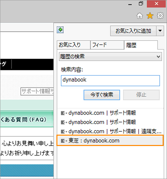167x179 pixels.
Task: Open the Tools gear icon
Action: [x=160, y=16]
